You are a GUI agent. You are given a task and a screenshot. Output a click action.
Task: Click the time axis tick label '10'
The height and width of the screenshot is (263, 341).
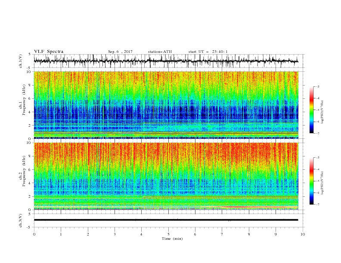pos(303,234)
